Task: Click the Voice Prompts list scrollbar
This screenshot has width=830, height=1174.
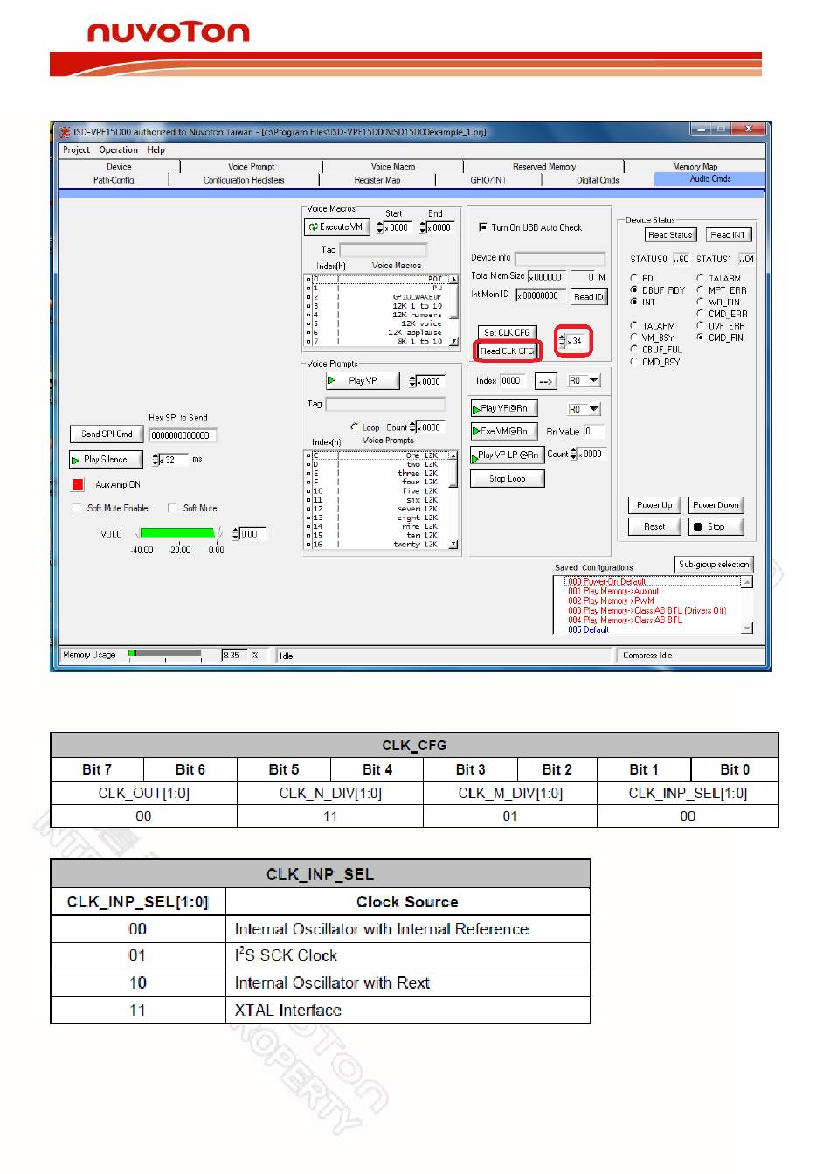Action: [453, 500]
